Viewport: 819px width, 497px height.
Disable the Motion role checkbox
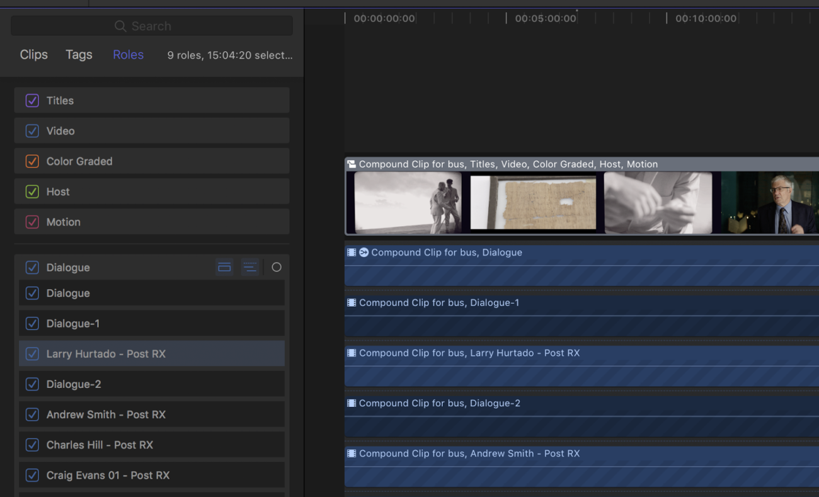pos(32,222)
